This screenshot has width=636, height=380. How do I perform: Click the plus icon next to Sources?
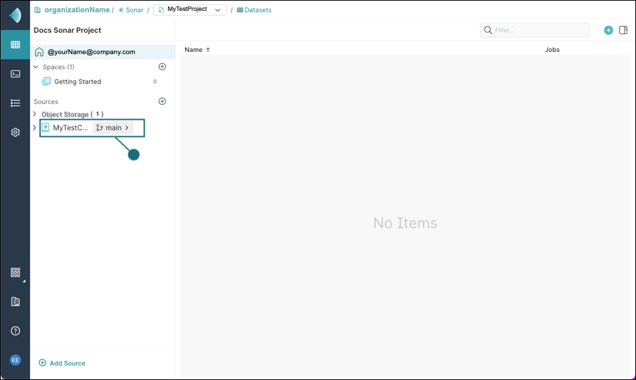pyautogui.click(x=162, y=101)
